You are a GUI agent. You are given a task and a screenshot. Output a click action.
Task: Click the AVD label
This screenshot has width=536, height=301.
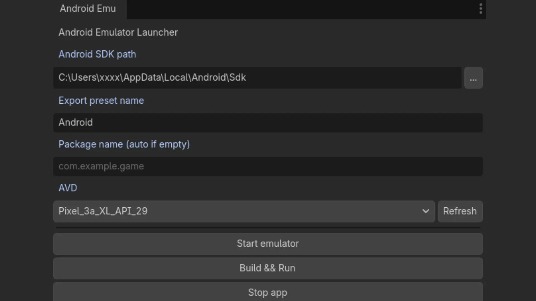click(68, 188)
